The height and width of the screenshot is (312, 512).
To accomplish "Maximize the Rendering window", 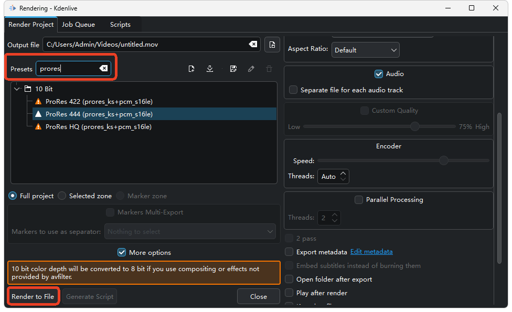I will pos(472,8).
